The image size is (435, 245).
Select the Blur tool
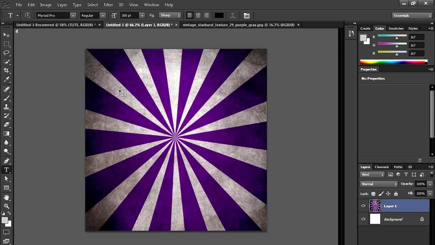point(6,142)
